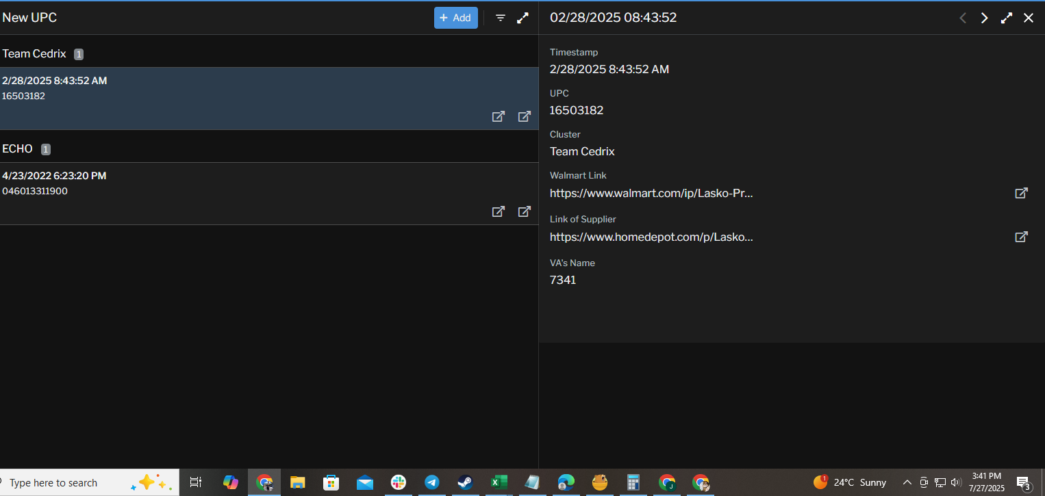
Task: Click the external-open icon beside Link of Supplier
Action: [1020, 237]
